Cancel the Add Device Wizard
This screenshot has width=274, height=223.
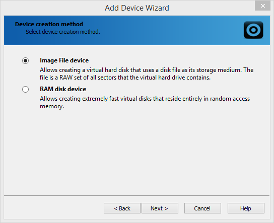pos(202,208)
